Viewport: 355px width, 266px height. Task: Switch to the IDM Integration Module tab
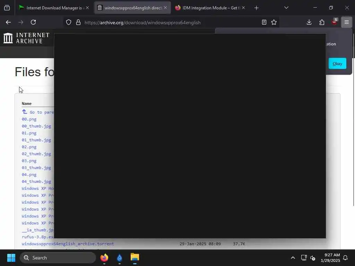pyautogui.click(x=210, y=8)
